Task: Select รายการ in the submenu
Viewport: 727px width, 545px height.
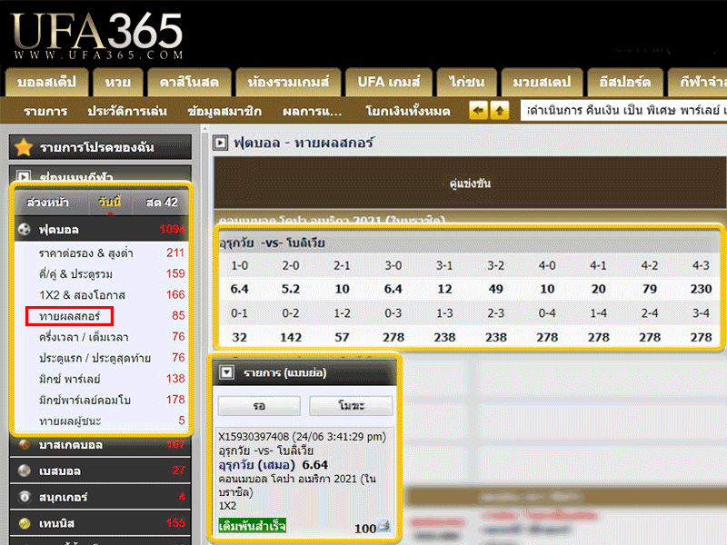Action: (45, 111)
